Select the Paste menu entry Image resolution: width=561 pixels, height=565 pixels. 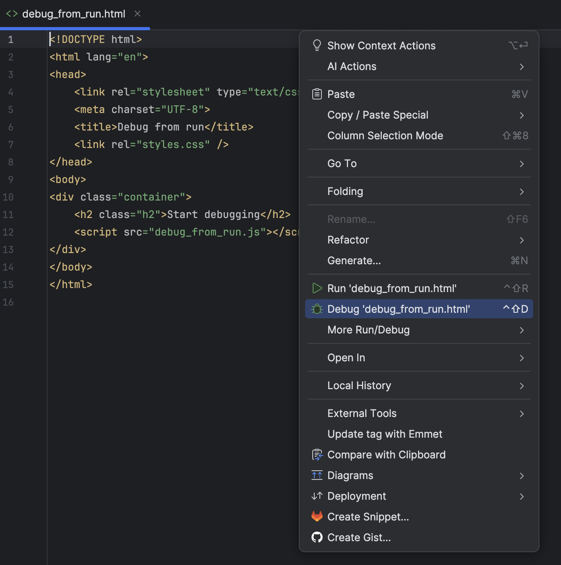coord(419,94)
